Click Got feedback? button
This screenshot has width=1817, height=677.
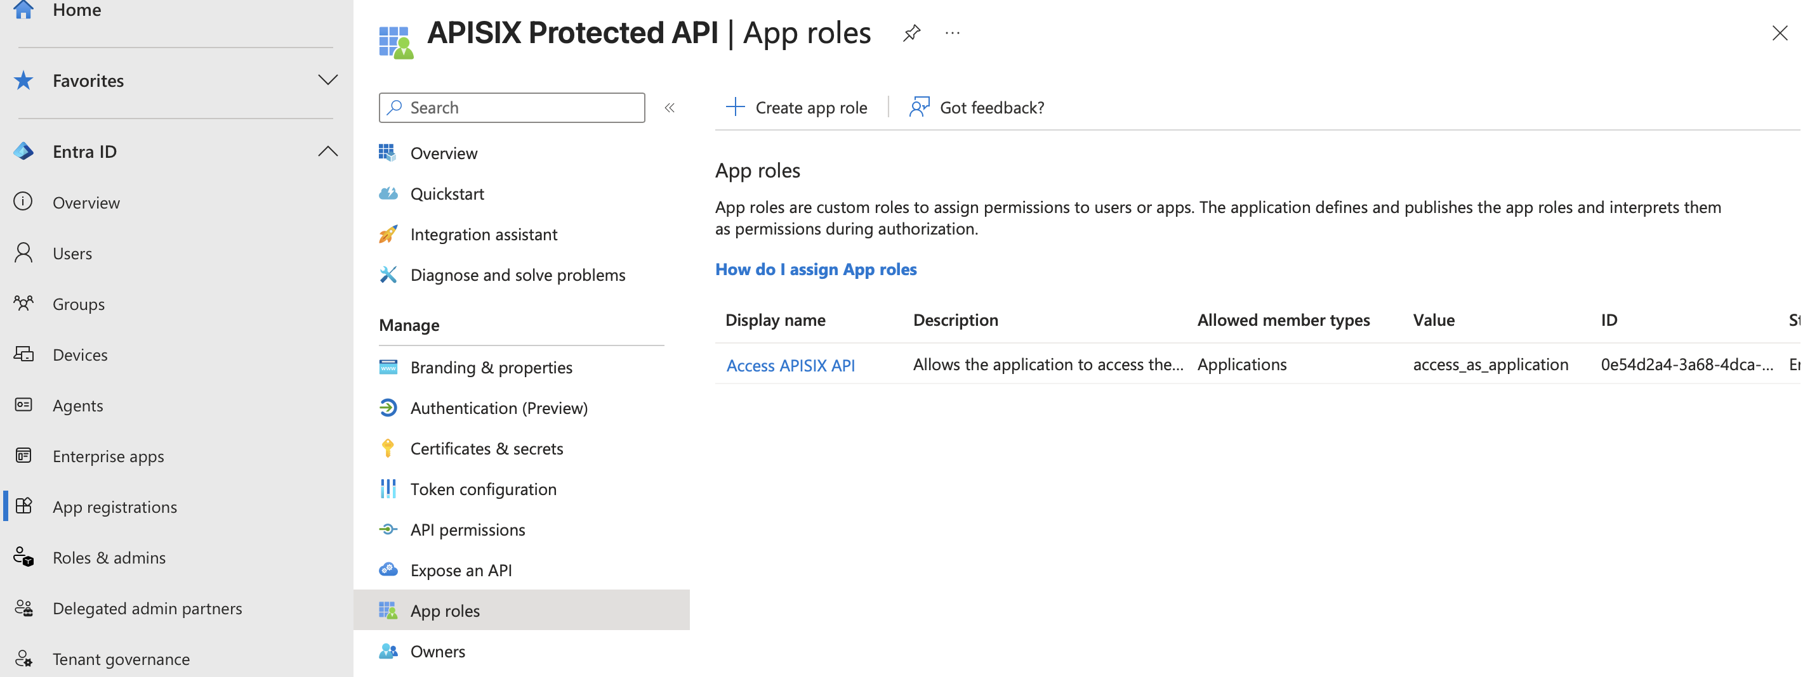point(976,108)
